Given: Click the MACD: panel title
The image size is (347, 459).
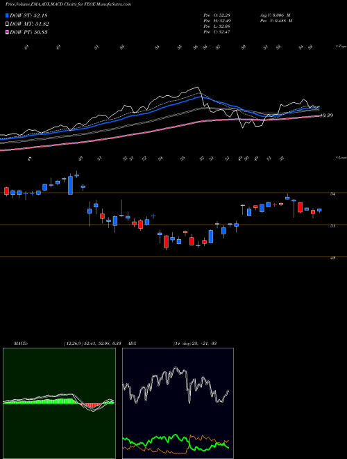Looking at the screenshot, I should point(20,344).
